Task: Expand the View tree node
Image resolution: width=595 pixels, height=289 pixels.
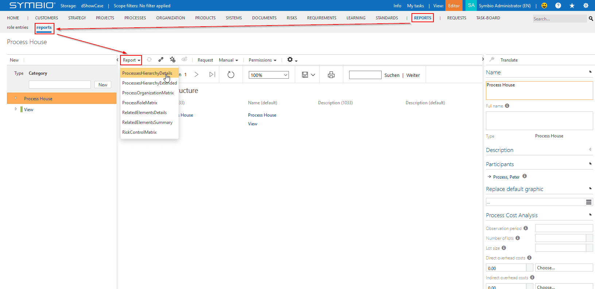Action: coord(16,109)
